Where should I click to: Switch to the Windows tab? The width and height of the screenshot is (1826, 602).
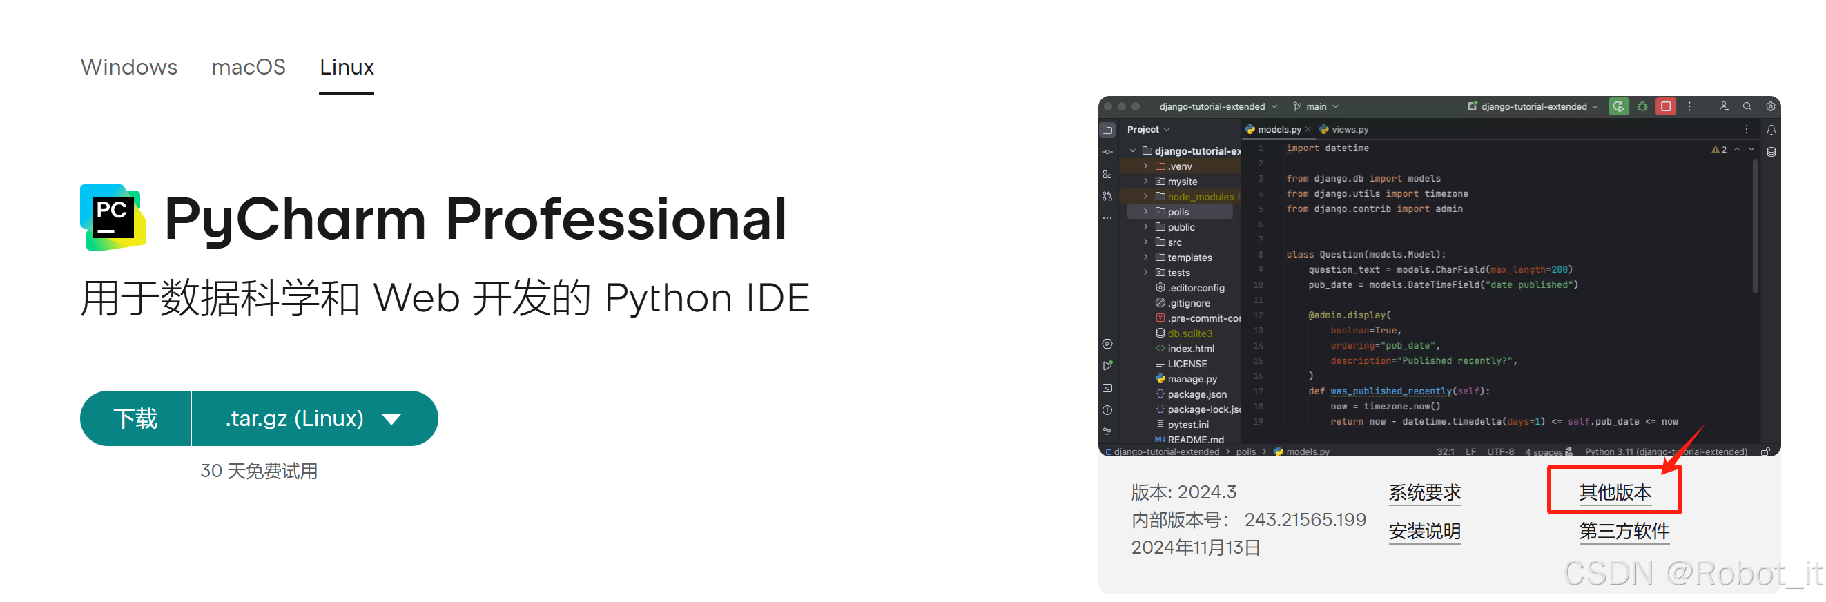click(x=129, y=67)
